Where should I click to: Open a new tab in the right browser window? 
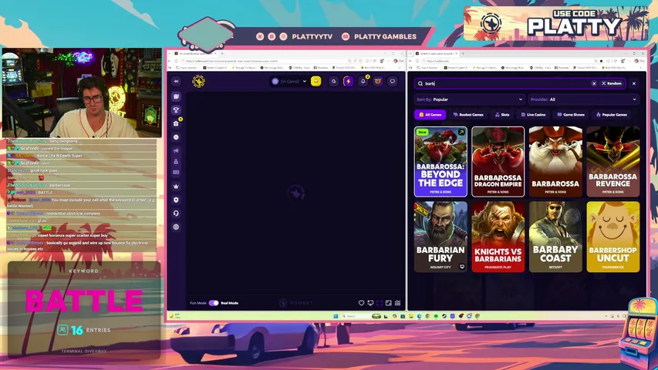click(463, 53)
